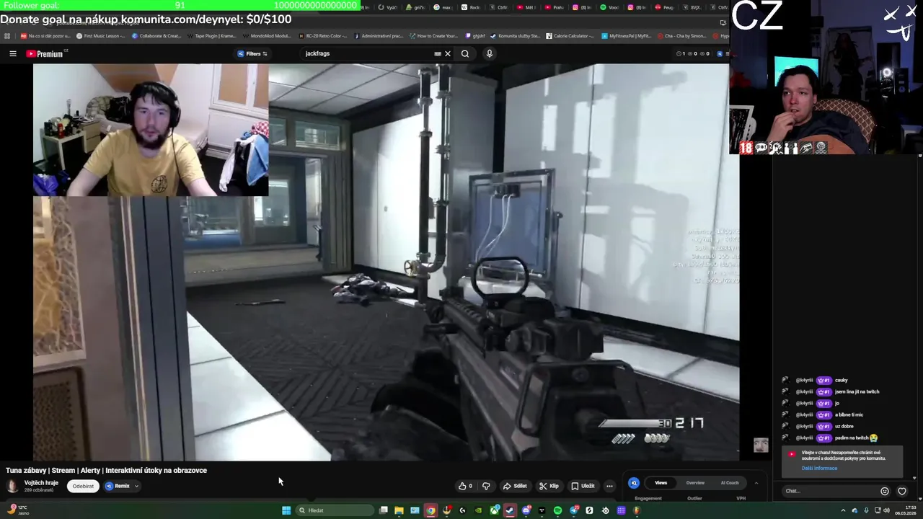Click the blue IQ extension icon

634,483
